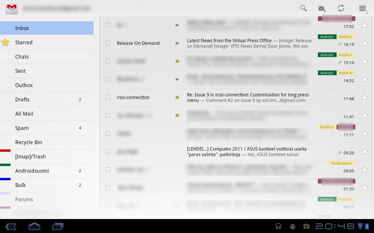Check the 11:11 email checkbox
The width and height of the screenshot is (374, 233).
108,133
